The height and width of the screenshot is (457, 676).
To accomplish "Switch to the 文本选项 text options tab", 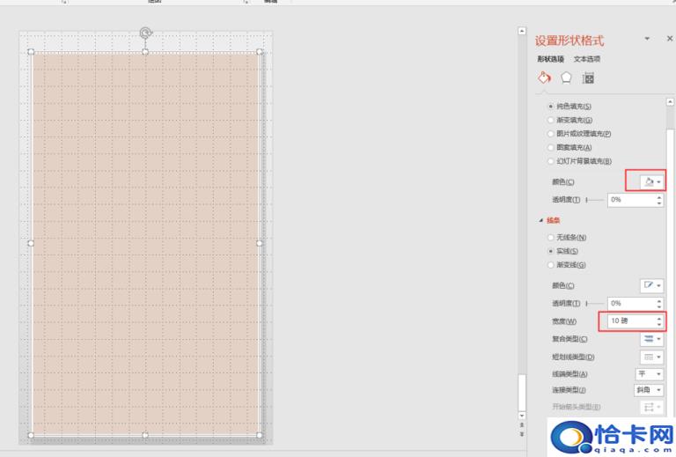I will 587,59.
